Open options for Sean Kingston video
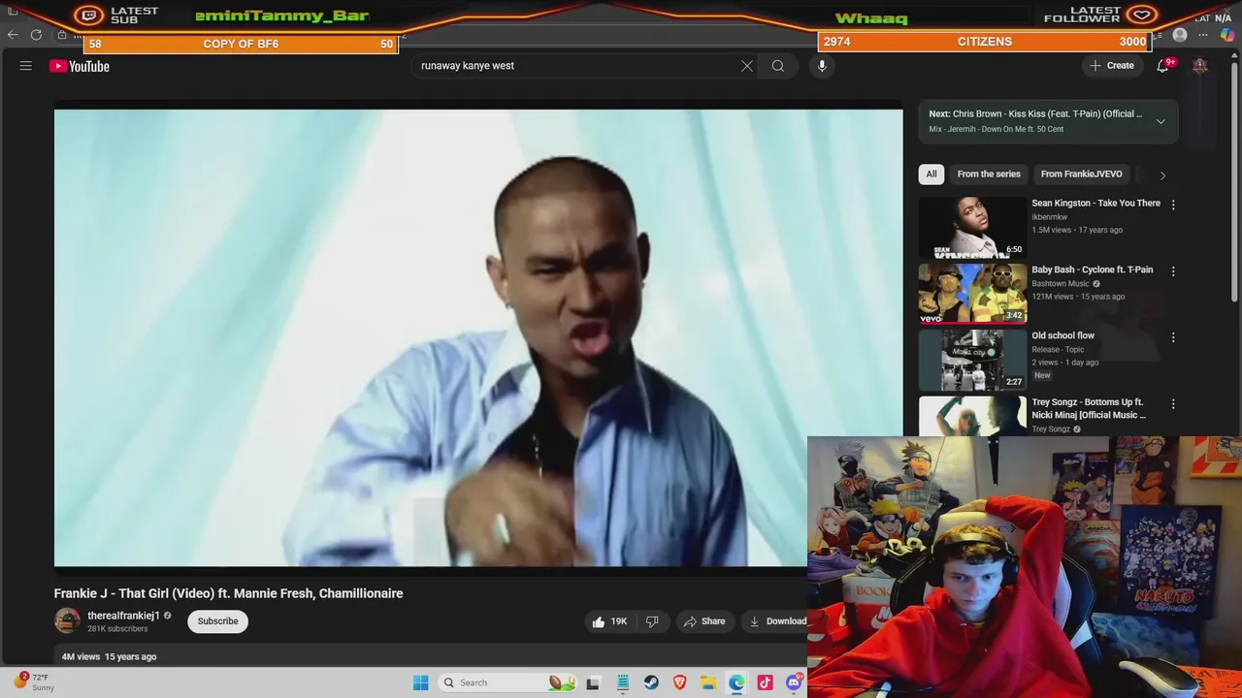1242x698 pixels. (1173, 205)
